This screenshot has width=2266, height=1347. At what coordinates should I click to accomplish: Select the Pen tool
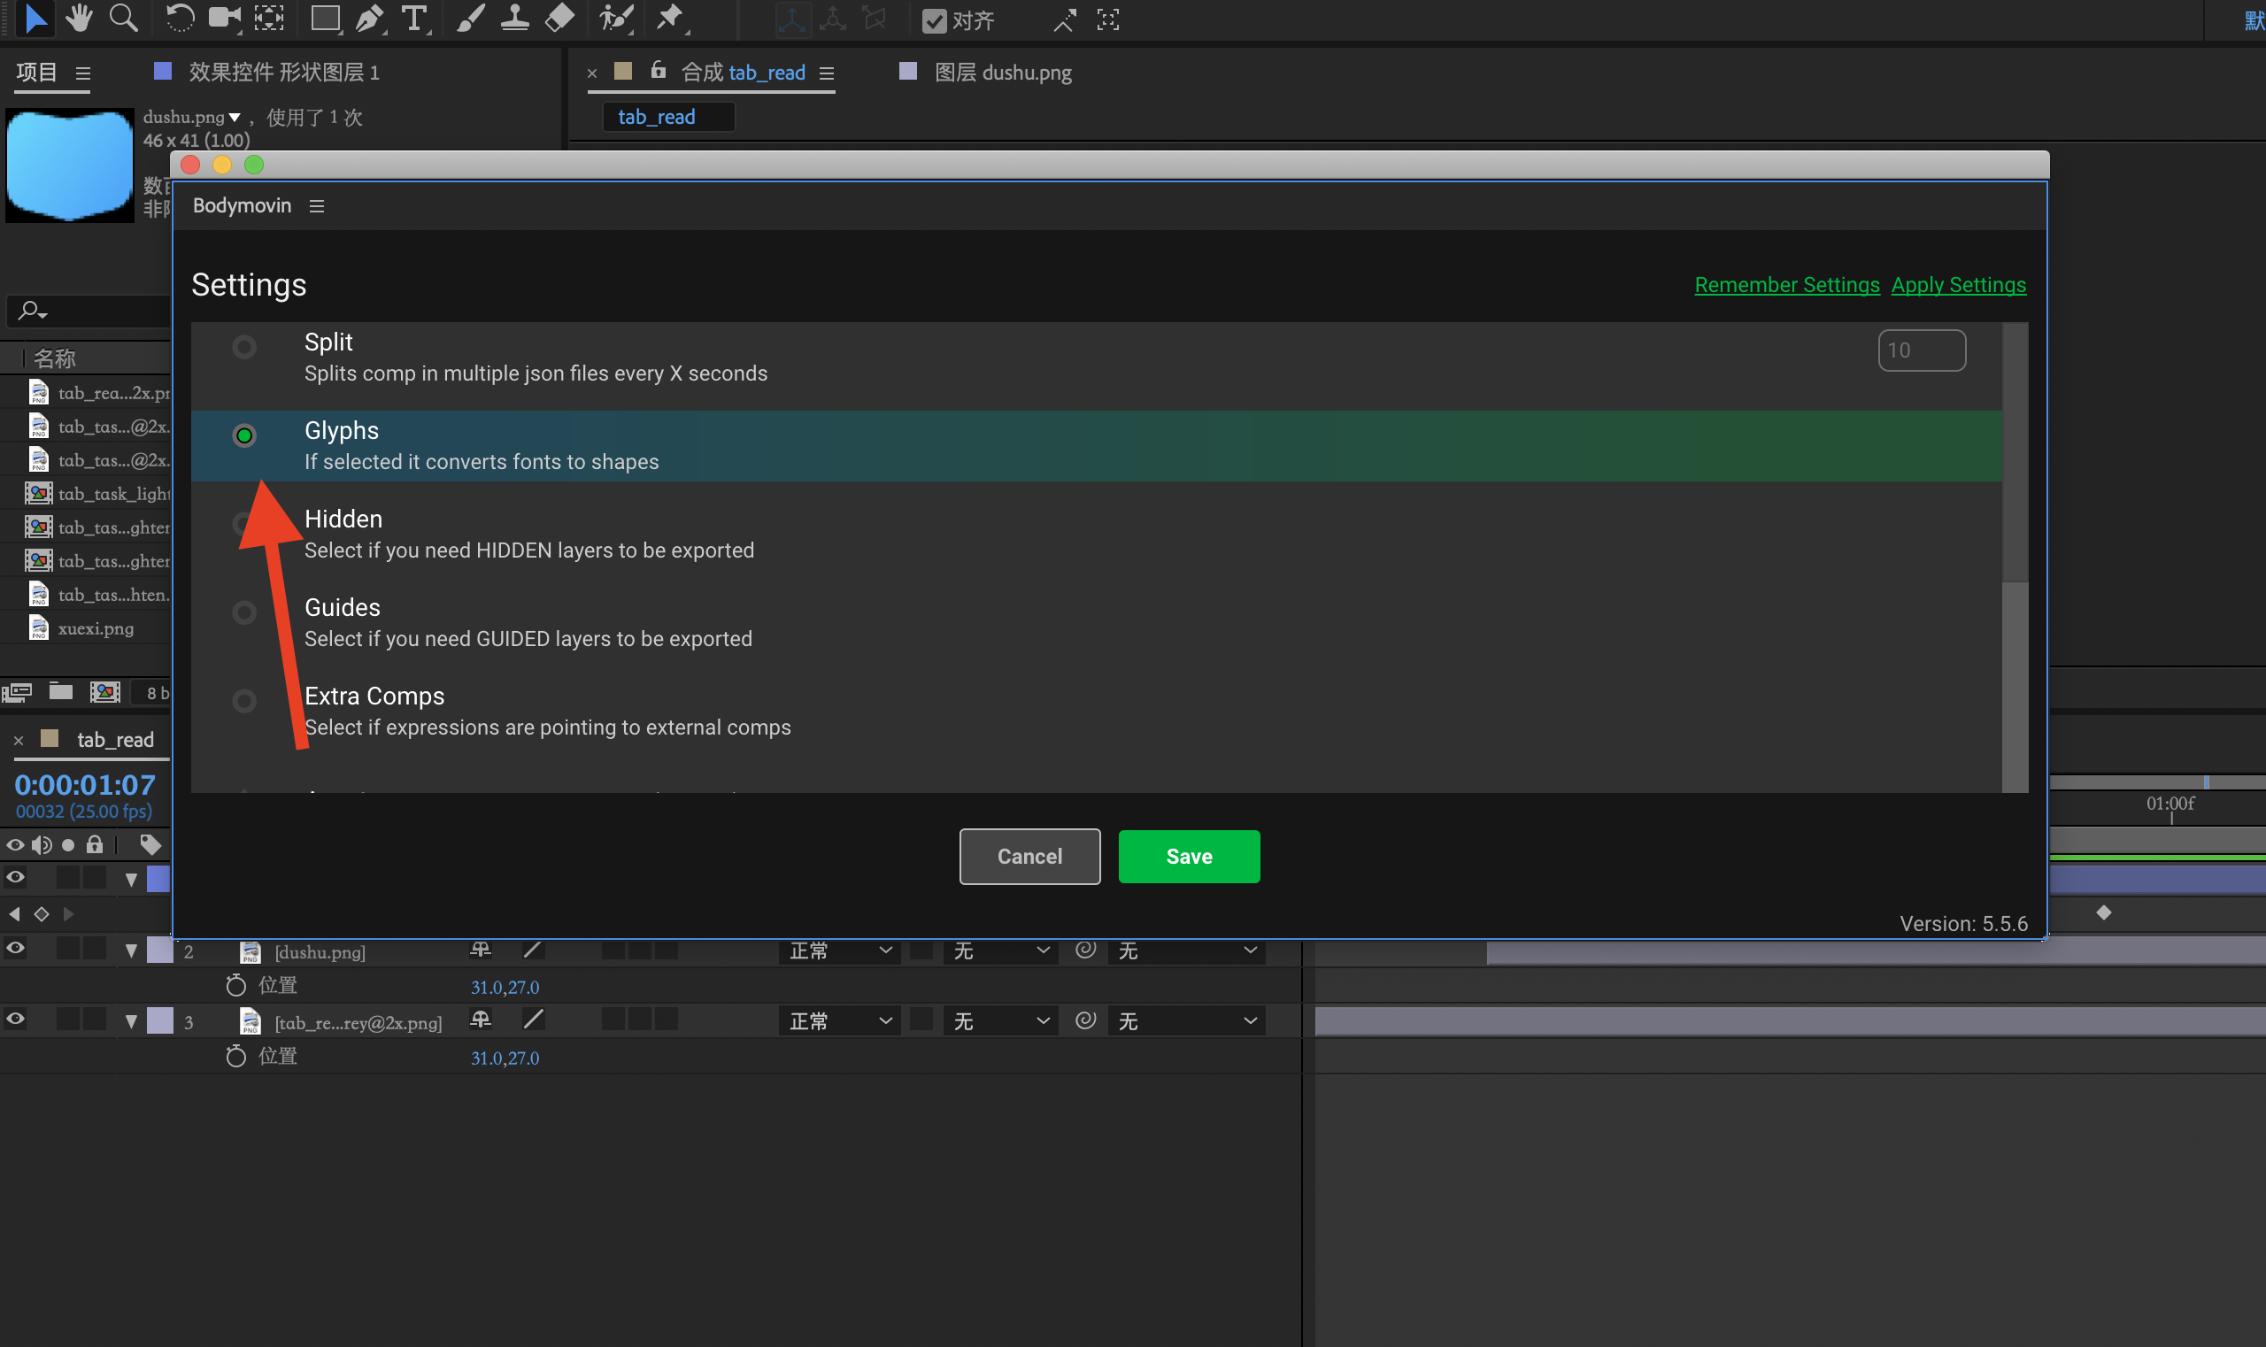point(369,19)
